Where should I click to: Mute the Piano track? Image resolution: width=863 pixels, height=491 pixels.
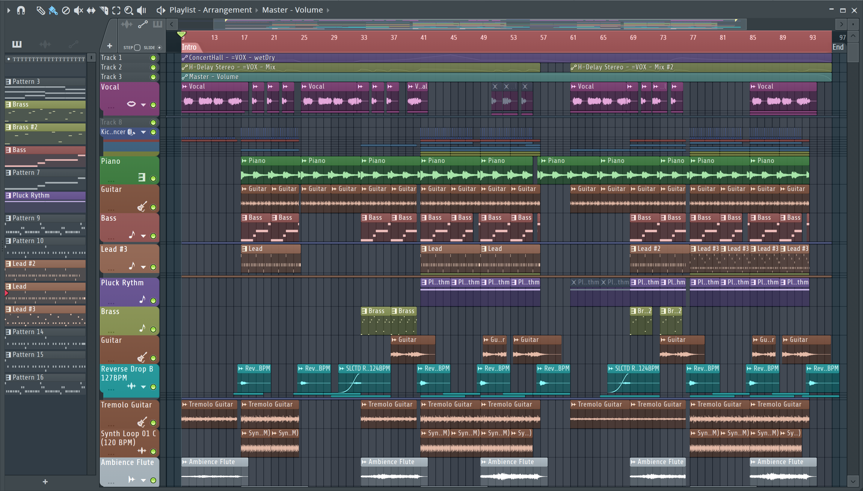pos(153,178)
